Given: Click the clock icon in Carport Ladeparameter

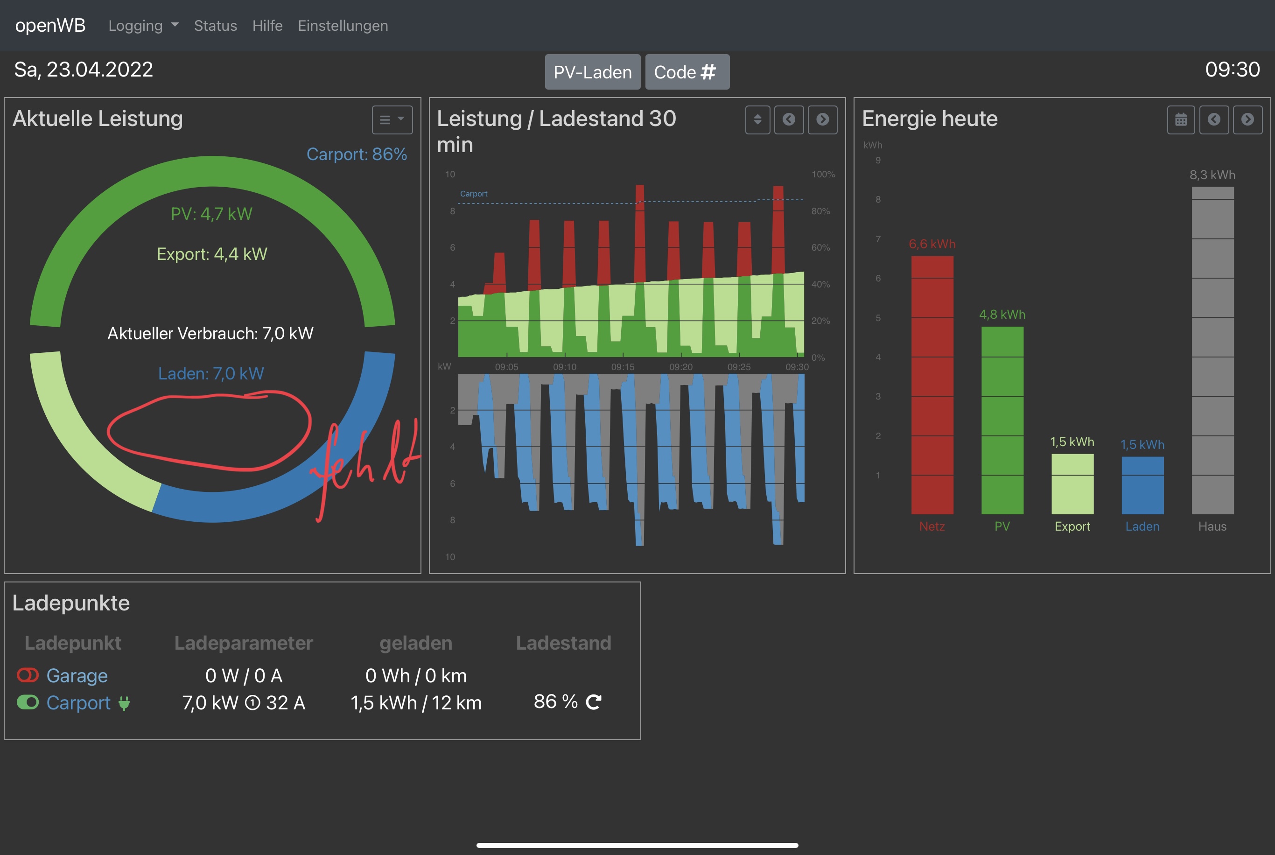Looking at the screenshot, I should (x=252, y=703).
